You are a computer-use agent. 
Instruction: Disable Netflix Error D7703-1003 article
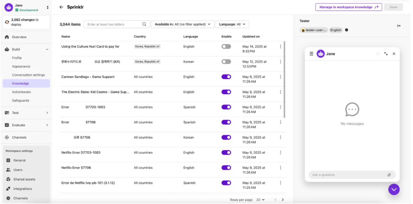tap(226, 152)
